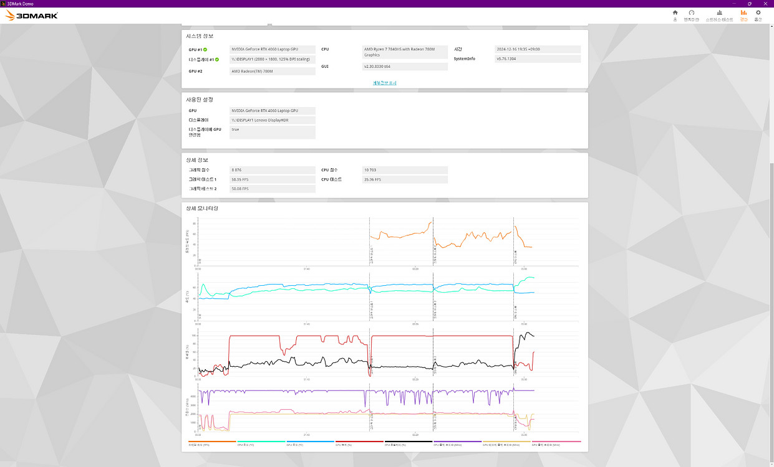Select the graphics score 8 876
The height and width of the screenshot is (467, 774).
272,170
